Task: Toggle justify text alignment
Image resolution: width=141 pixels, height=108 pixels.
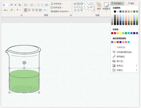Action: coord(36,10)
